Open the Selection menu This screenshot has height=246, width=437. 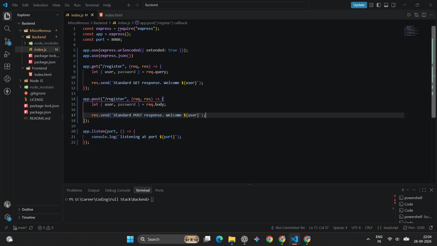(40, 5)
